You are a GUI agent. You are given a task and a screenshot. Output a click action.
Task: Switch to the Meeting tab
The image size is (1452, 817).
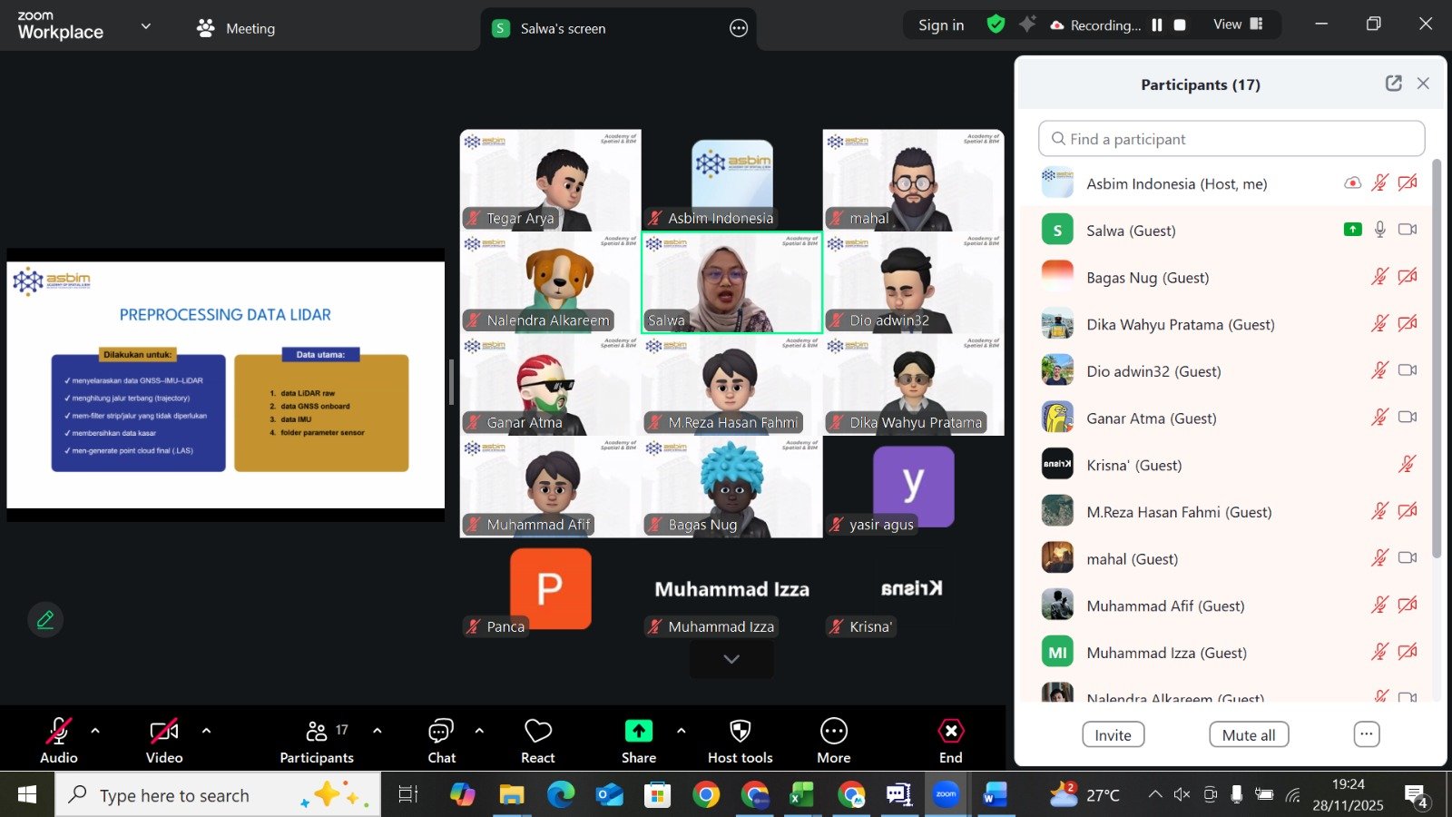point(236,28)
